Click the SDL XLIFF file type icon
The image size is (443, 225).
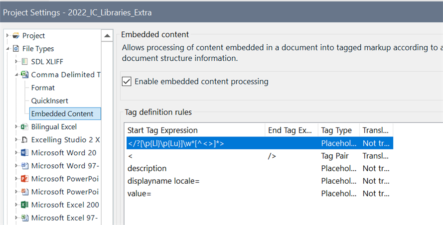(25, 62)
